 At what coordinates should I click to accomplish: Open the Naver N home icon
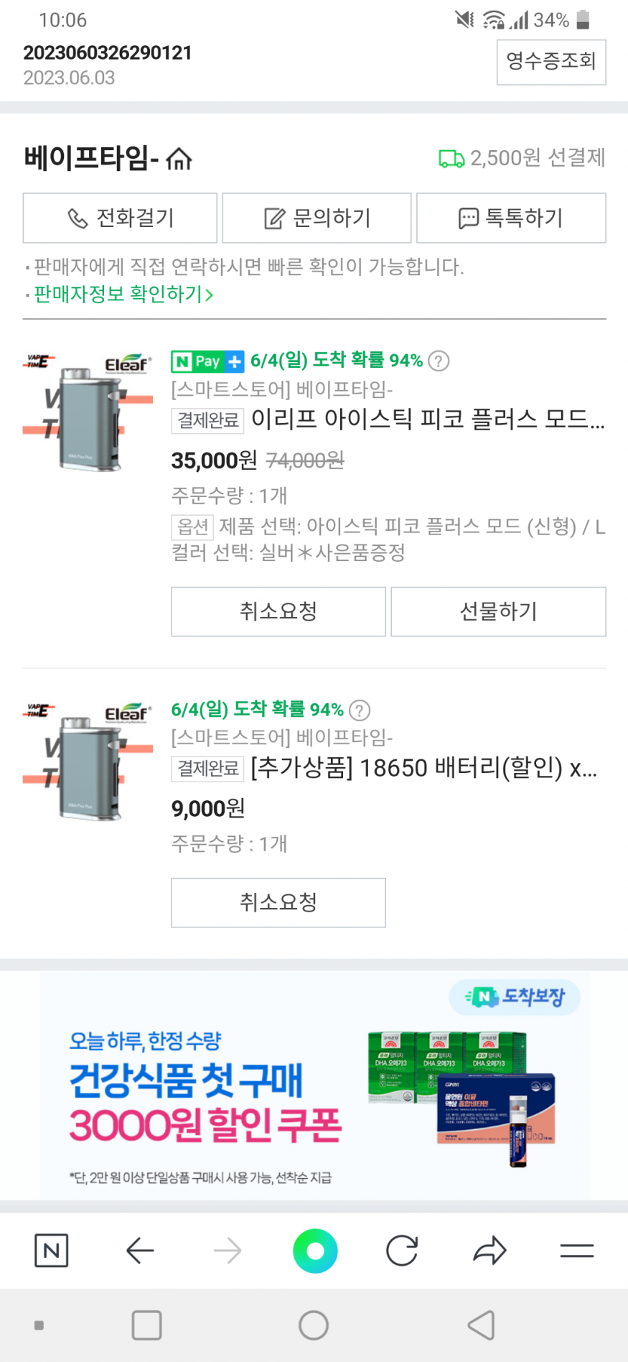point(52,1251)
